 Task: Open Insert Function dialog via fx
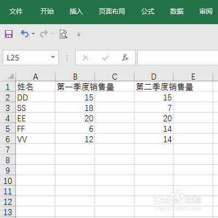coord(125,58)
